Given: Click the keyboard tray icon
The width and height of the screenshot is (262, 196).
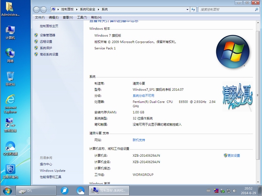Looking at the screenshot, I should (x=209, y=190).
